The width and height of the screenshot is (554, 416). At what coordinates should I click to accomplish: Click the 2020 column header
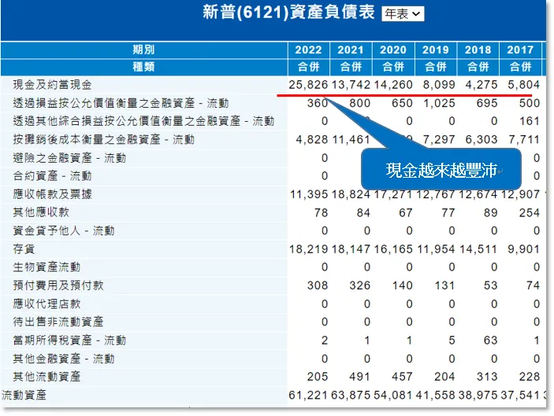[393, 50]
